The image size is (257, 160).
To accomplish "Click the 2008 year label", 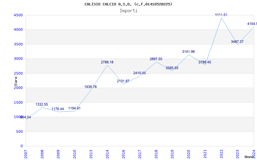I will (42, 154).
